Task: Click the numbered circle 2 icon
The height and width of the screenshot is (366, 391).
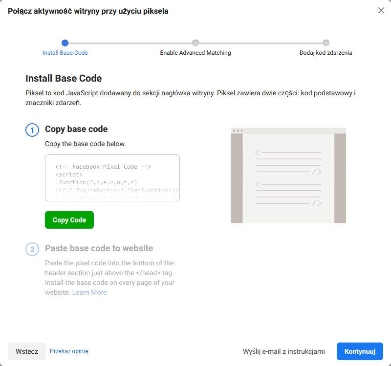Action: 32,249
